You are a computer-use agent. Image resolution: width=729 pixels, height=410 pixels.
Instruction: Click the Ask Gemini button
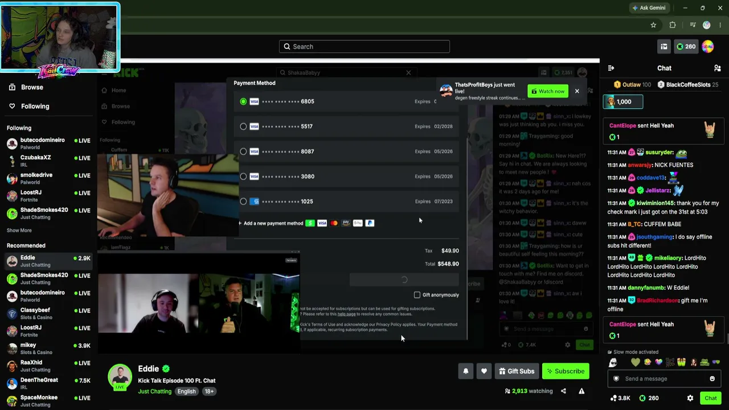(x=649, y=8)
